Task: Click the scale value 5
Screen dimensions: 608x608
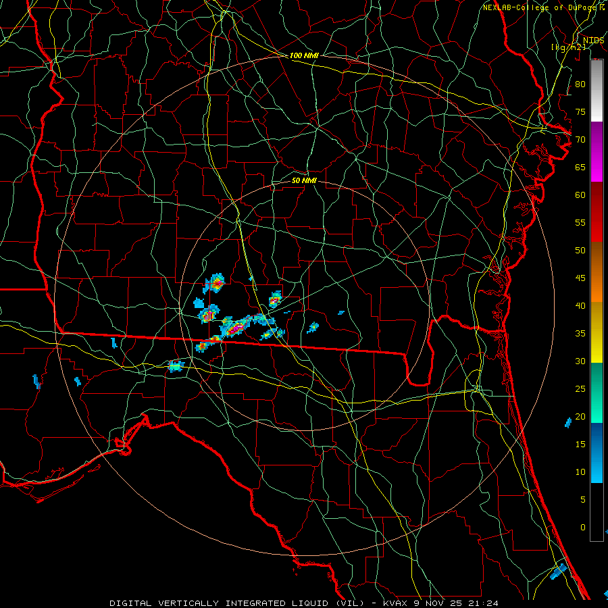Action: point(583,500)
